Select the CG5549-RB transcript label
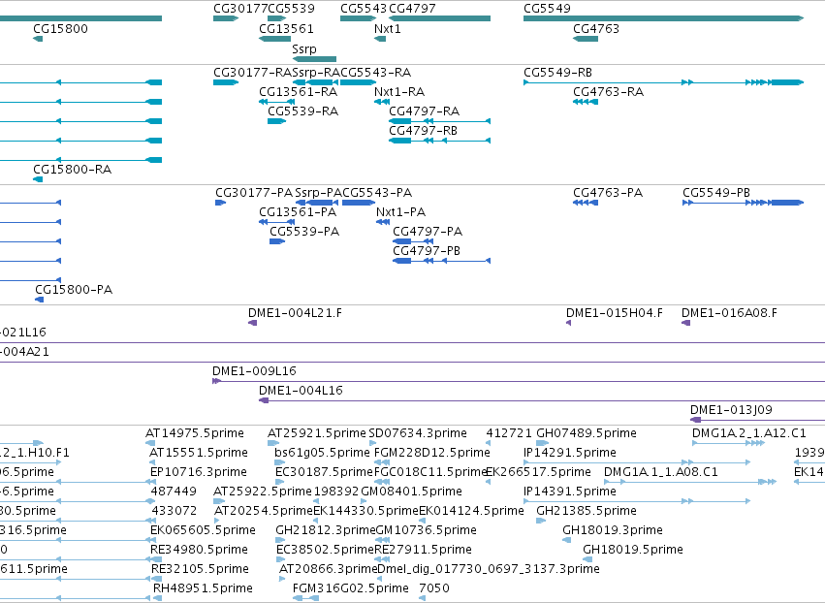Screen dimensions: 825x603 point(557,72)
